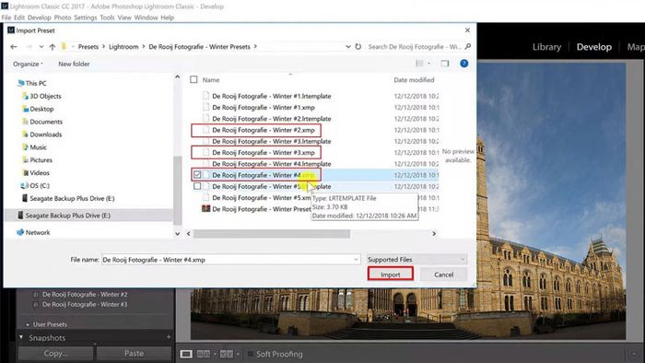645x363 pixels.
Task: Click the Copy... button
Action: 55,353
